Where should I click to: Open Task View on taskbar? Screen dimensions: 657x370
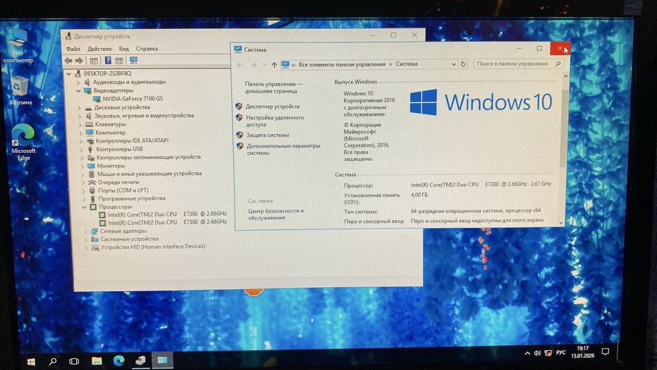(x=74, y=361)
